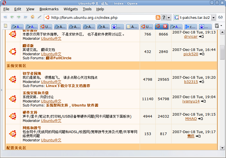This screenshot has width=226, height=158.
Task: Click the Fast Forward navigation button
Action: coord(26,17)
